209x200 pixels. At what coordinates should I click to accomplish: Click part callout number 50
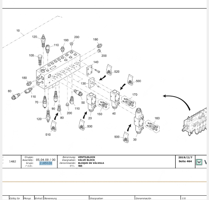click(83, 103)
